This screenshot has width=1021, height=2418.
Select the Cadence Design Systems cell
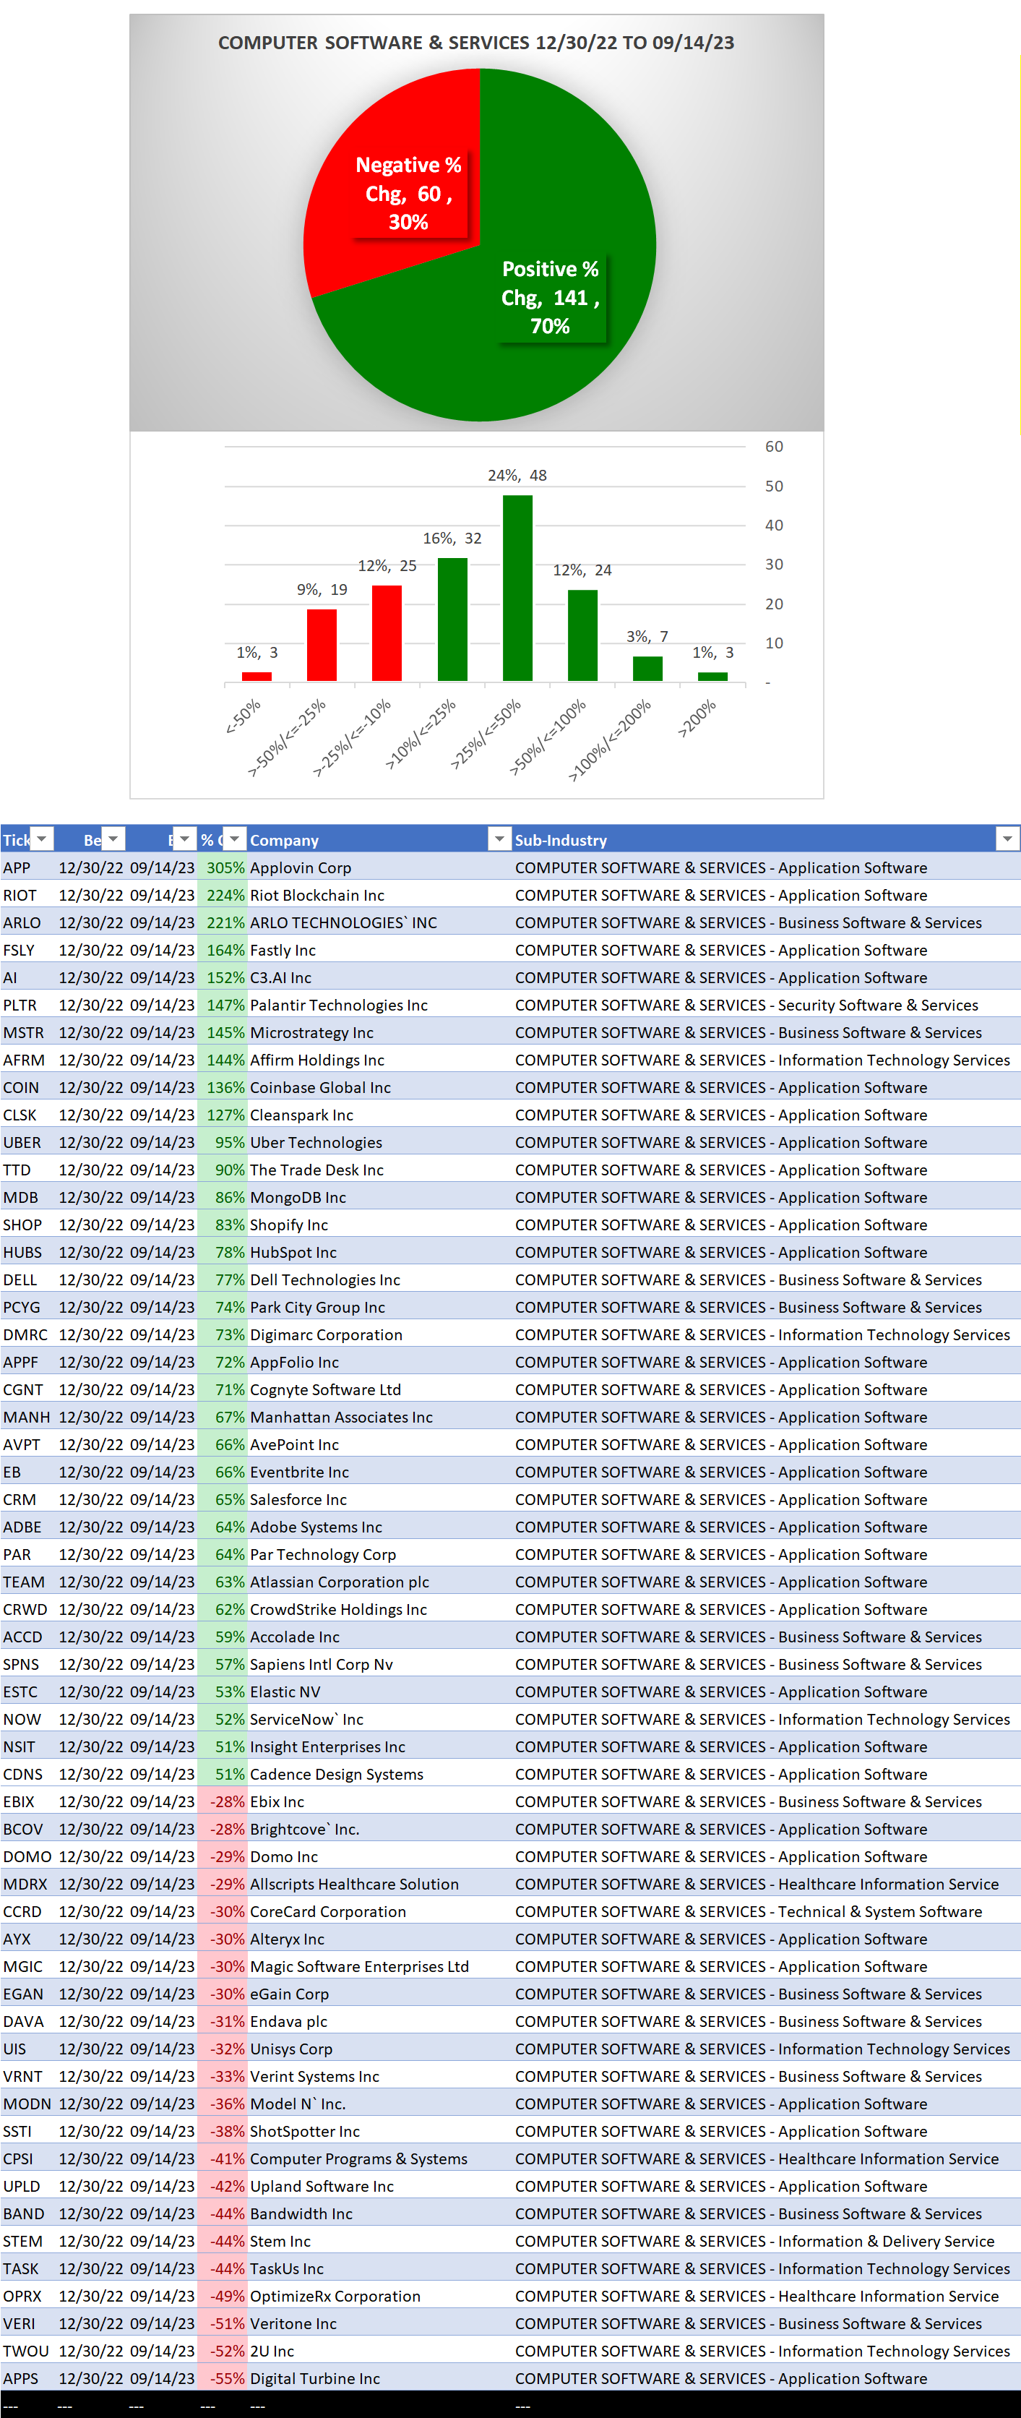(379, 1773)
